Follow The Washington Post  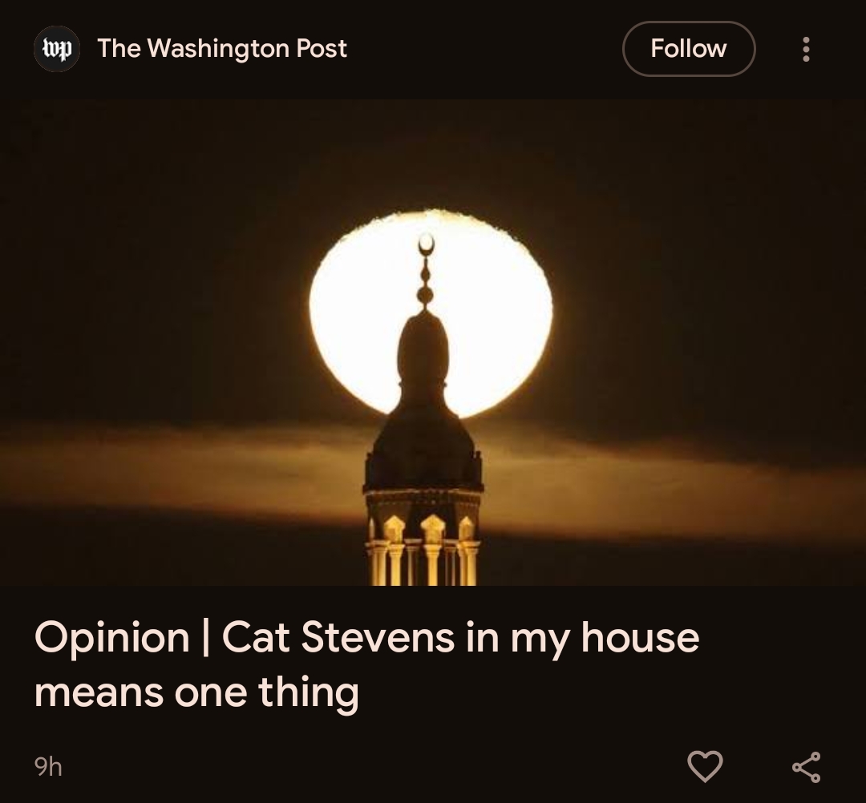tap(689, 49)
